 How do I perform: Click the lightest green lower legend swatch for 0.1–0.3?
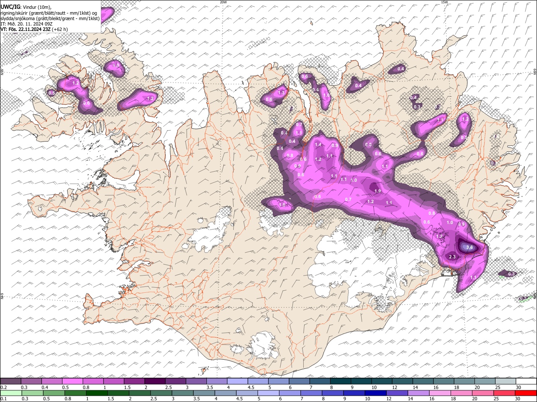point(10,393)
